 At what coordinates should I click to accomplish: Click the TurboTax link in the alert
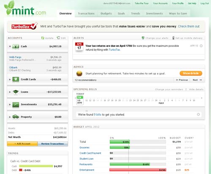[114, 50]
